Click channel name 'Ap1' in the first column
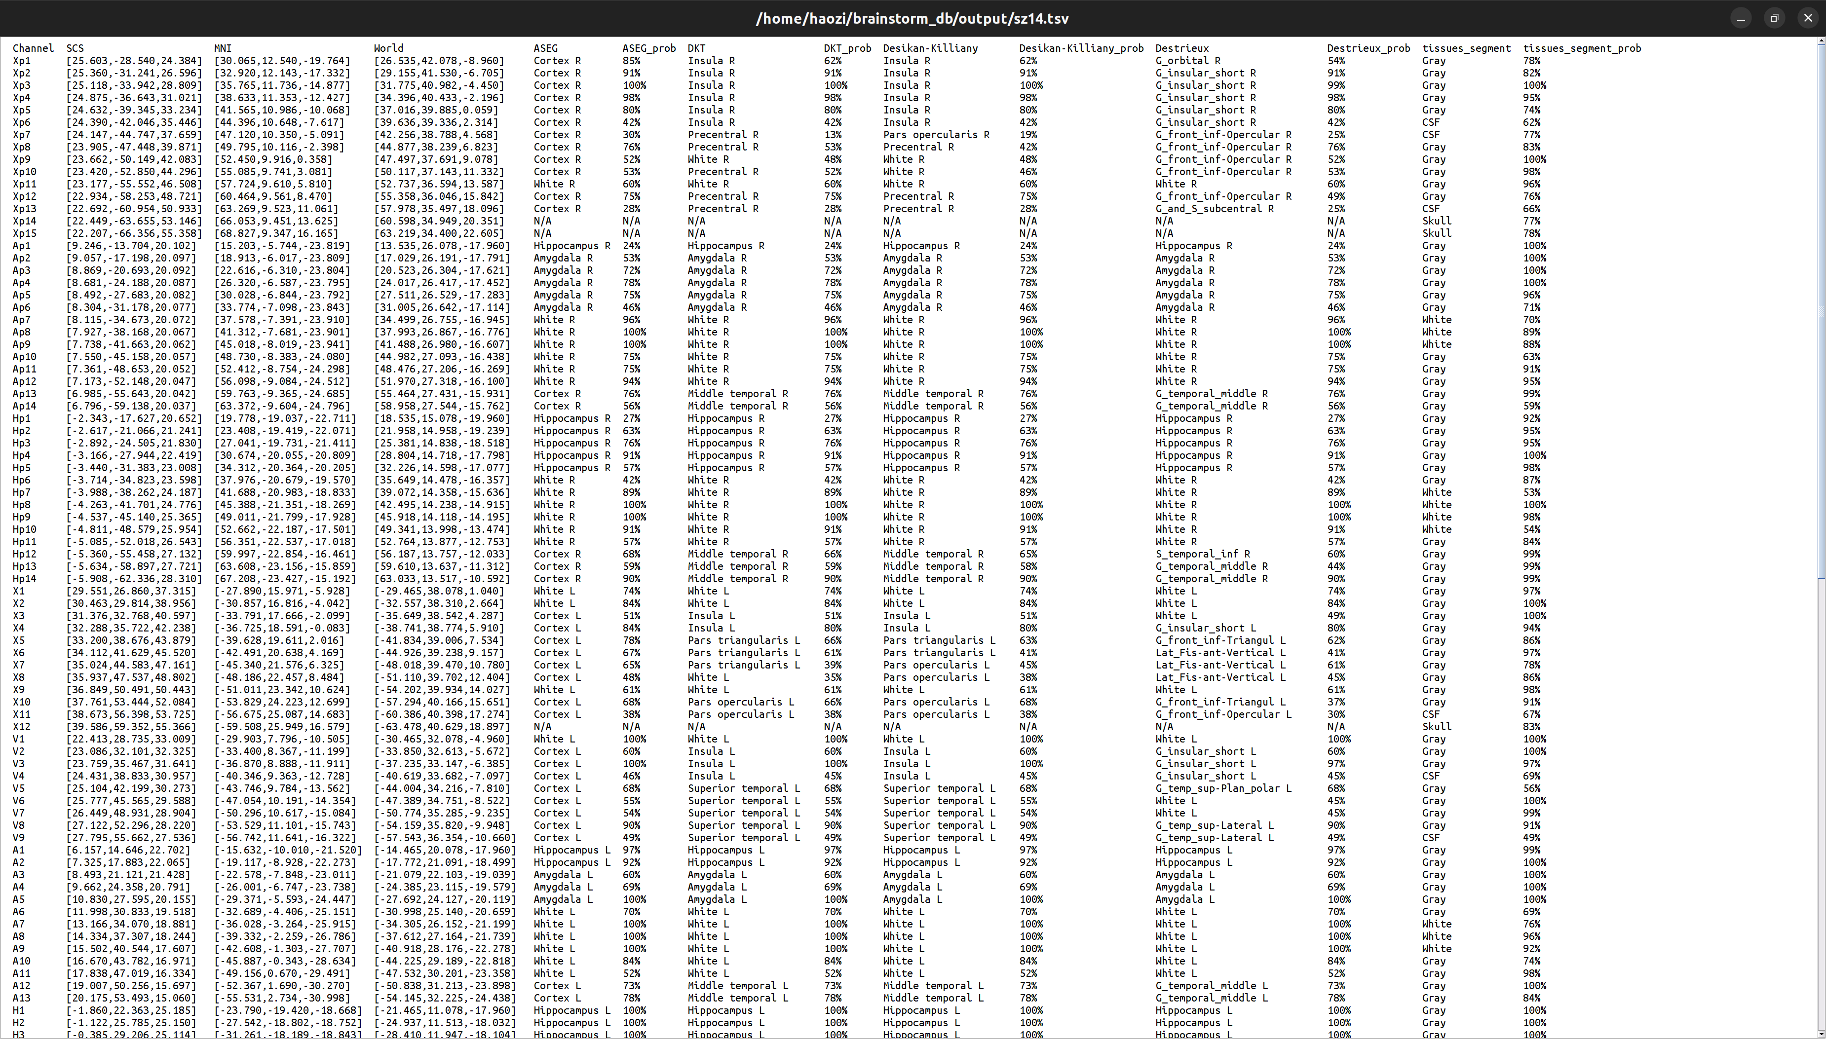Screen dimensions: 1826x1039 tap(21, 246)
